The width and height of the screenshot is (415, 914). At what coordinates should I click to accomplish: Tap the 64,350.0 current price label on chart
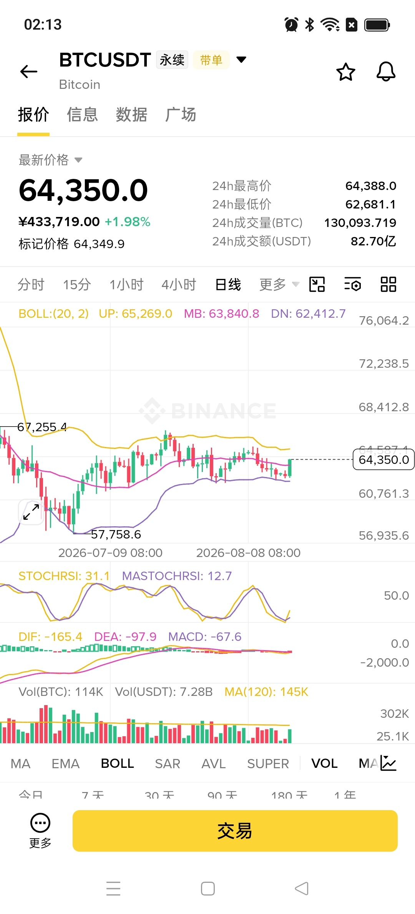[383, 460]
